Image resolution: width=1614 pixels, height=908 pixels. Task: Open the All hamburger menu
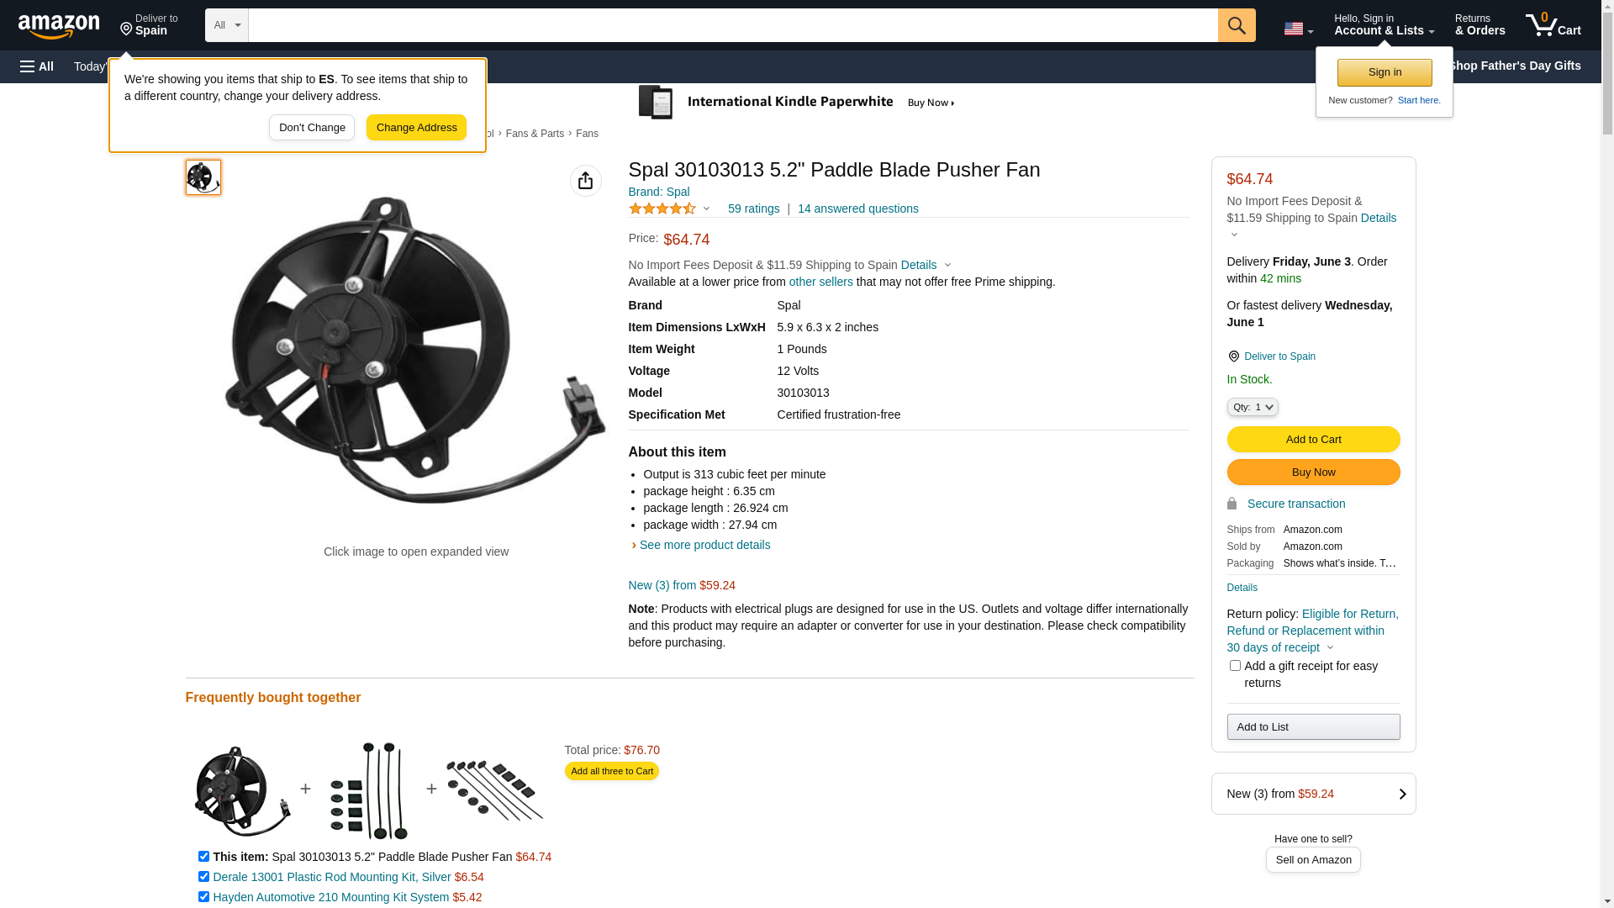[37, 66]
